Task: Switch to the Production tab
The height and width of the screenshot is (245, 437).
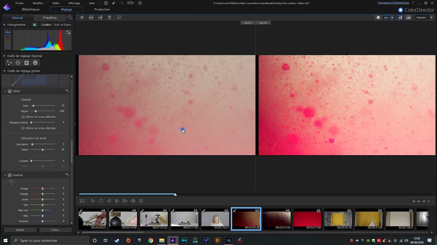Action: (102, 10)
